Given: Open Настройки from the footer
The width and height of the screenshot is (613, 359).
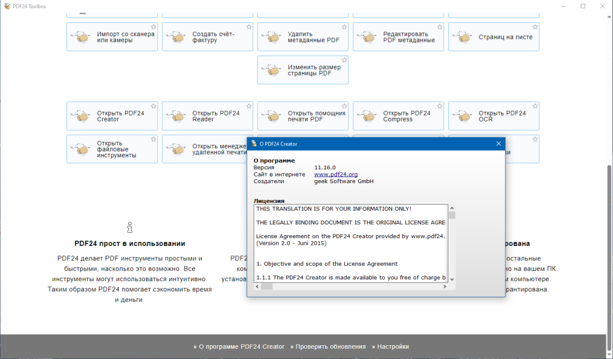Looking at the screenshot, I should tap(390, 346).
